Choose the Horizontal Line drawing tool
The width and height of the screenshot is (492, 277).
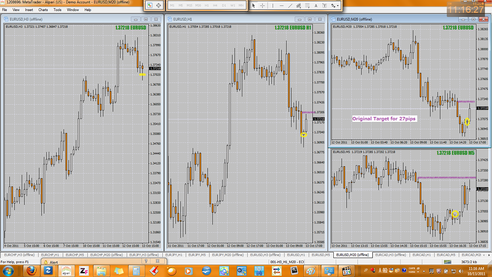click(x=281, y=6)
